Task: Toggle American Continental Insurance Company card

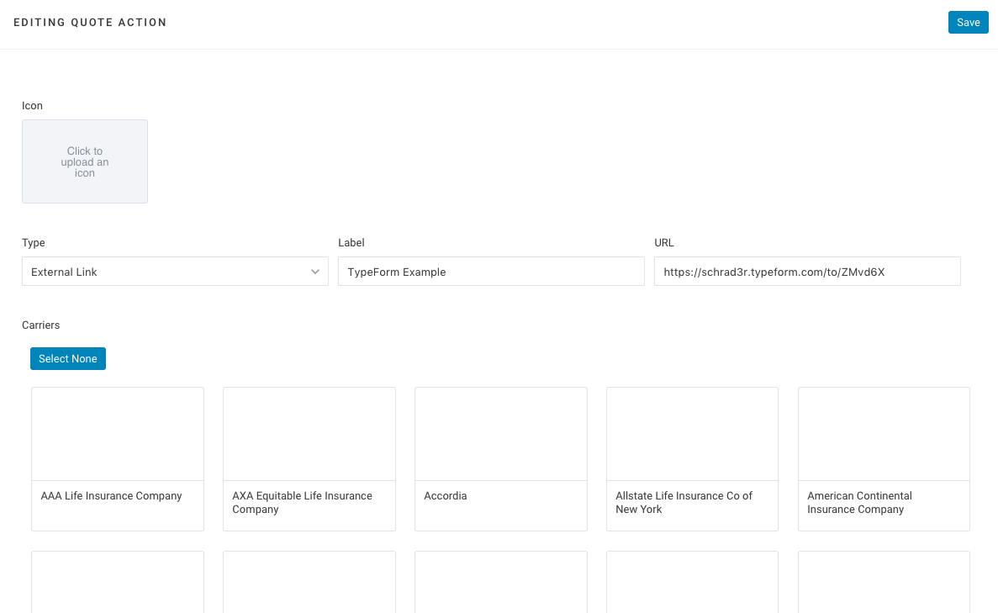Action: point(884,459)
